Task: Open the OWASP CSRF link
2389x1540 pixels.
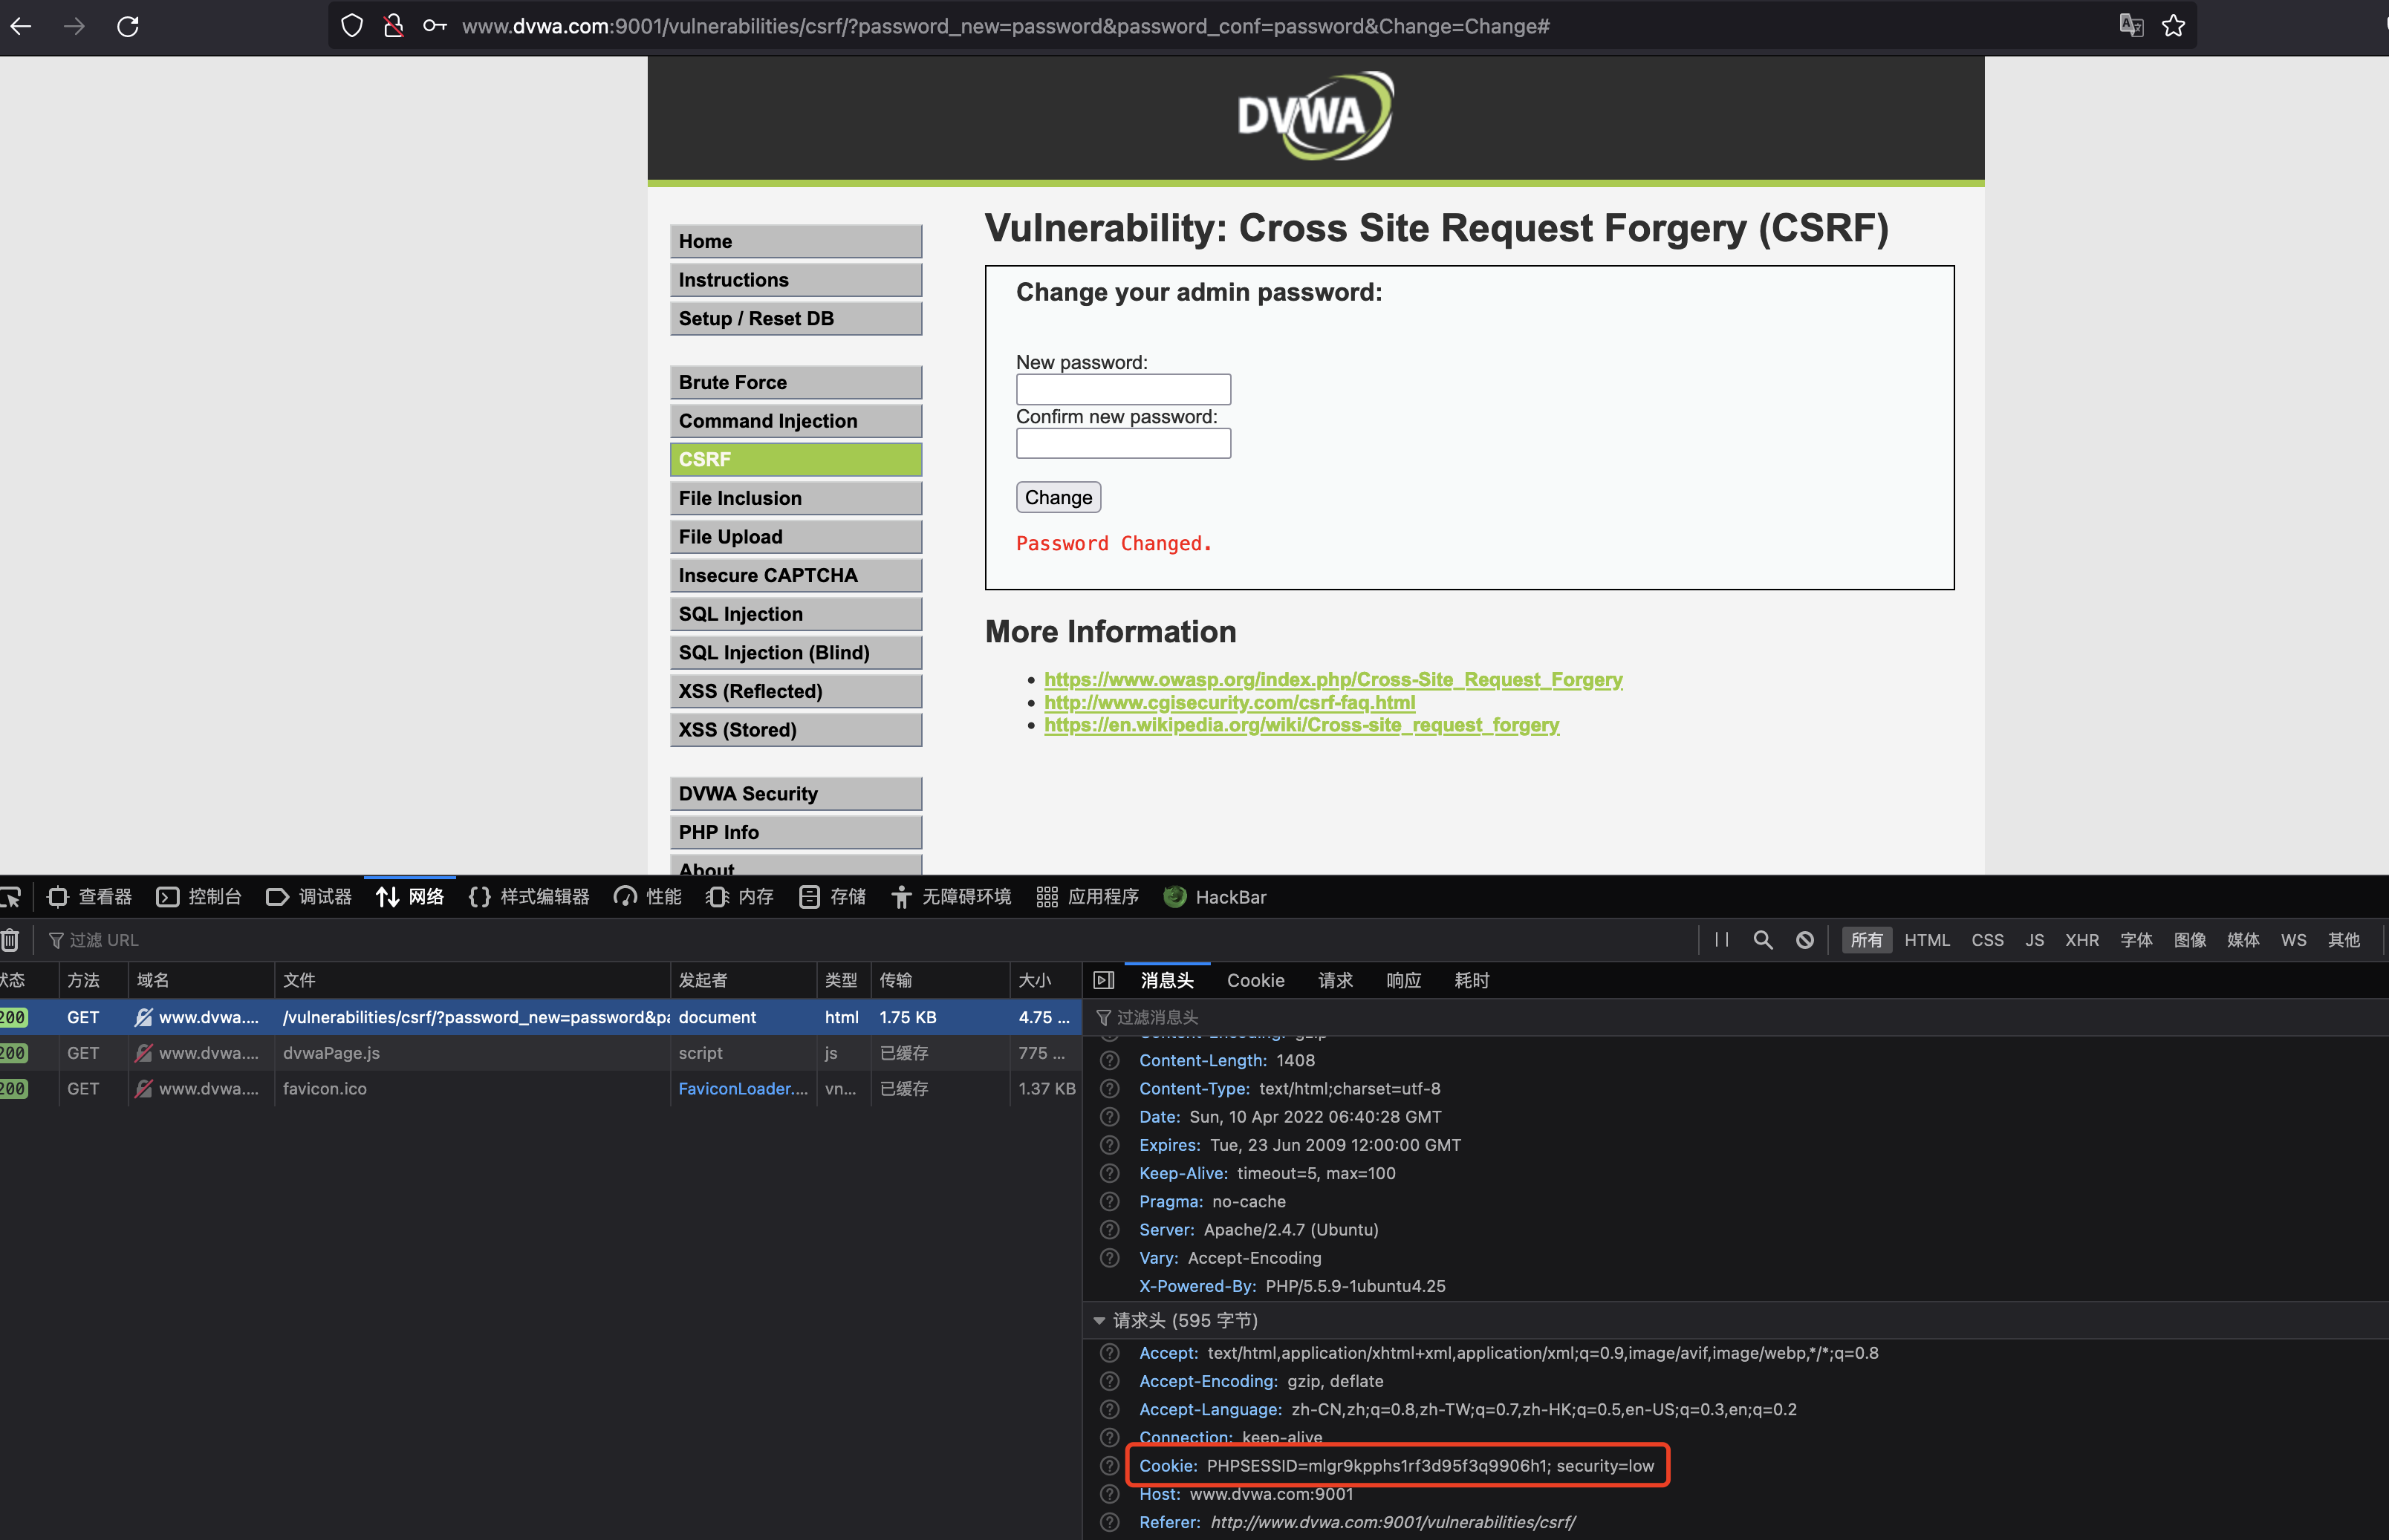Action: [1333, 679]
